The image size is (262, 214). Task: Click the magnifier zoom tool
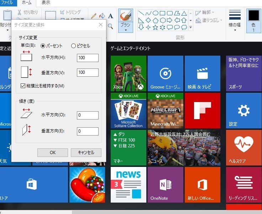(110, 26)
